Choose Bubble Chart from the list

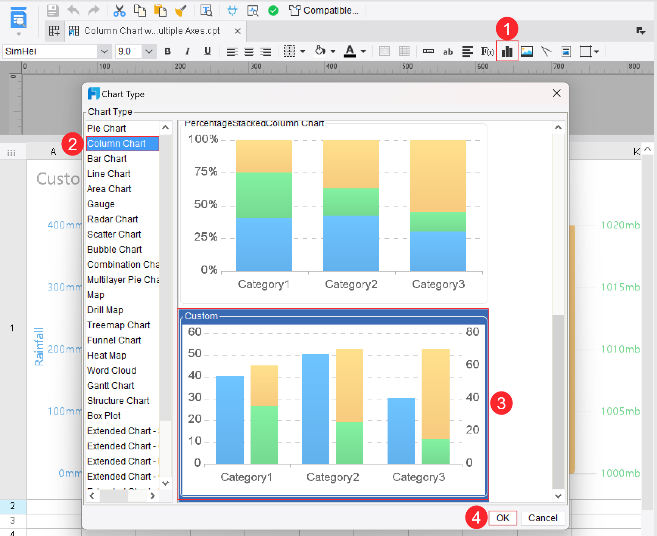[123, 249]
